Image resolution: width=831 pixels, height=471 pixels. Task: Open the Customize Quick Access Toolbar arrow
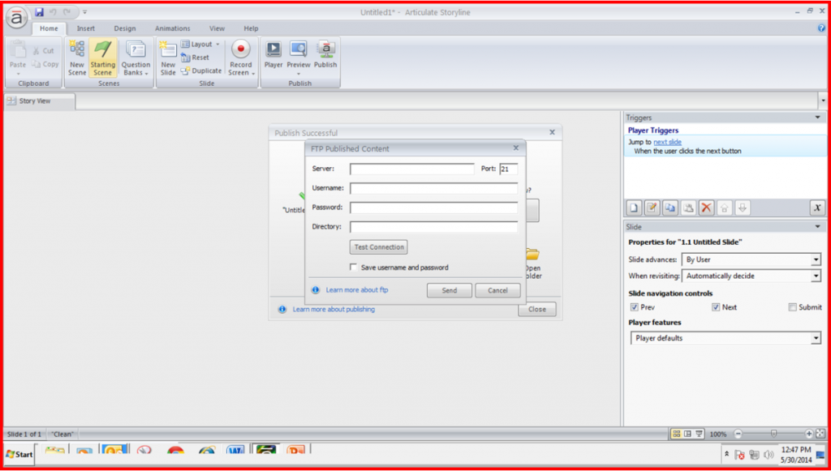click(85, 11)
